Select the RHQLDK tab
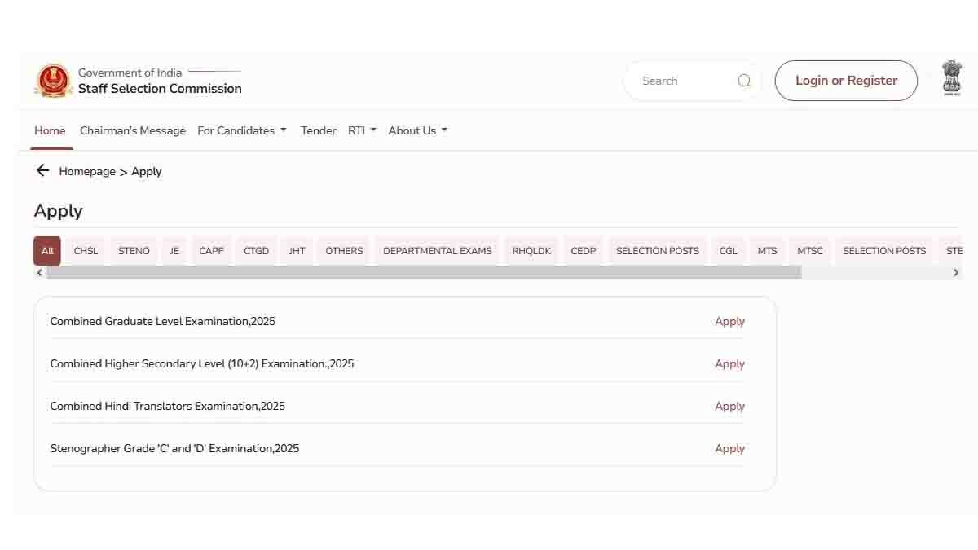 pos(531,251)
